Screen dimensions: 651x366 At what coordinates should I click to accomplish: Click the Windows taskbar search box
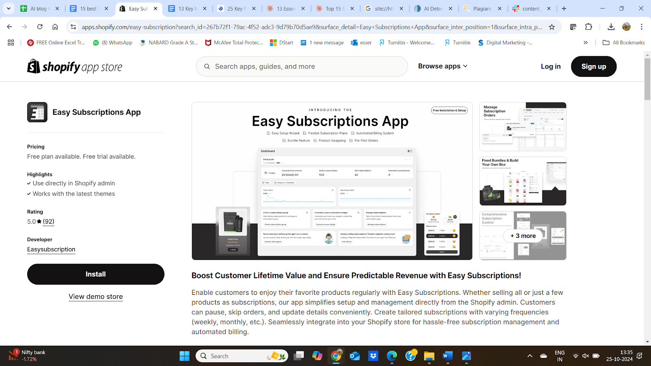(x=242, y=356)
